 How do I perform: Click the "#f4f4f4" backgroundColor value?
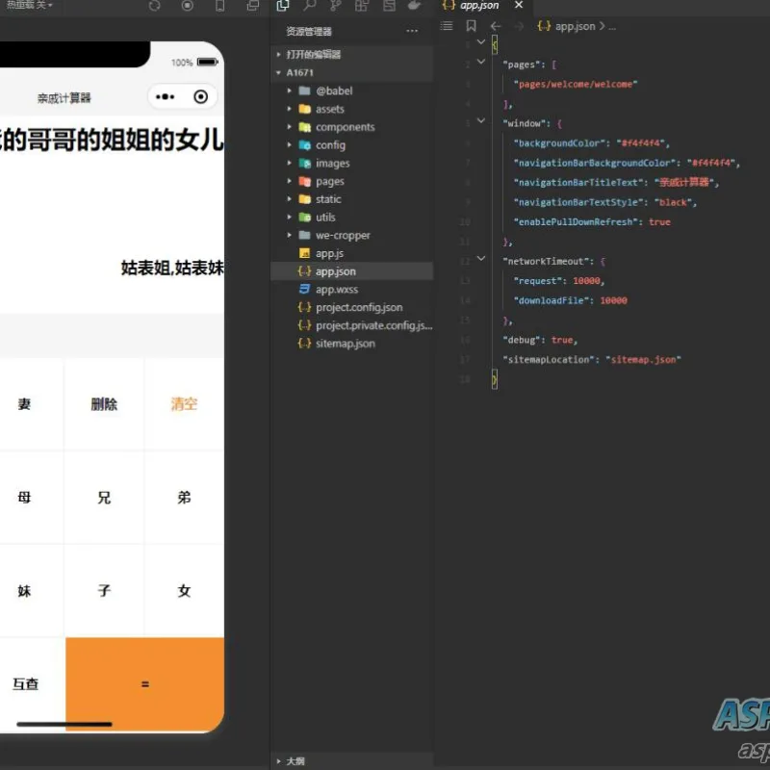(x=640, y=143)
